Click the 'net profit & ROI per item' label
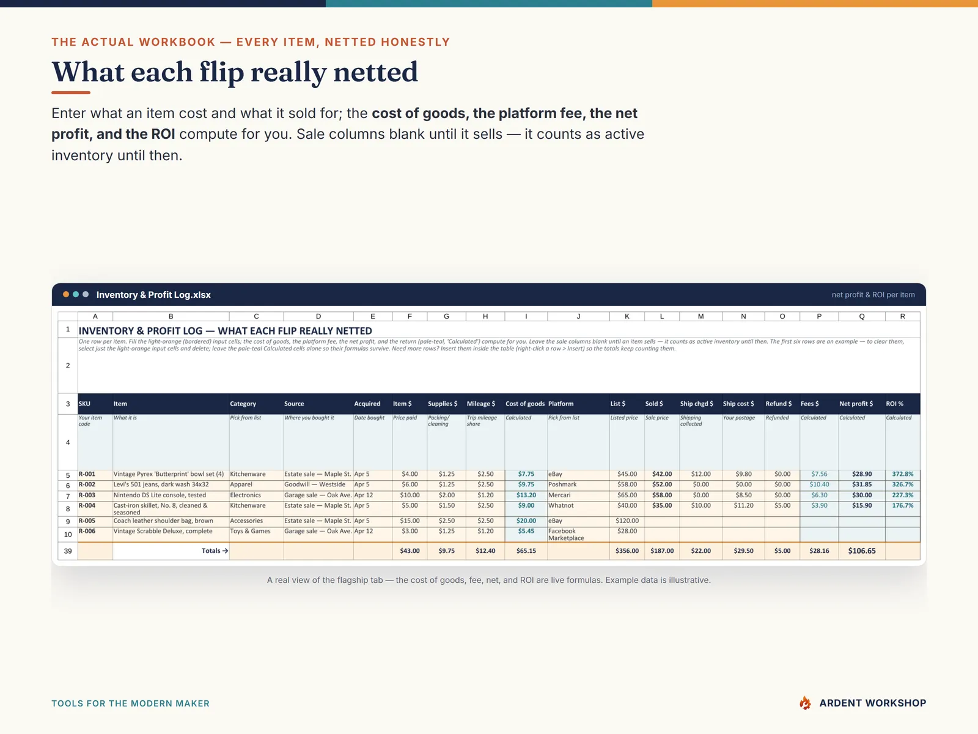The image size is (978, 734). [873, 295]
